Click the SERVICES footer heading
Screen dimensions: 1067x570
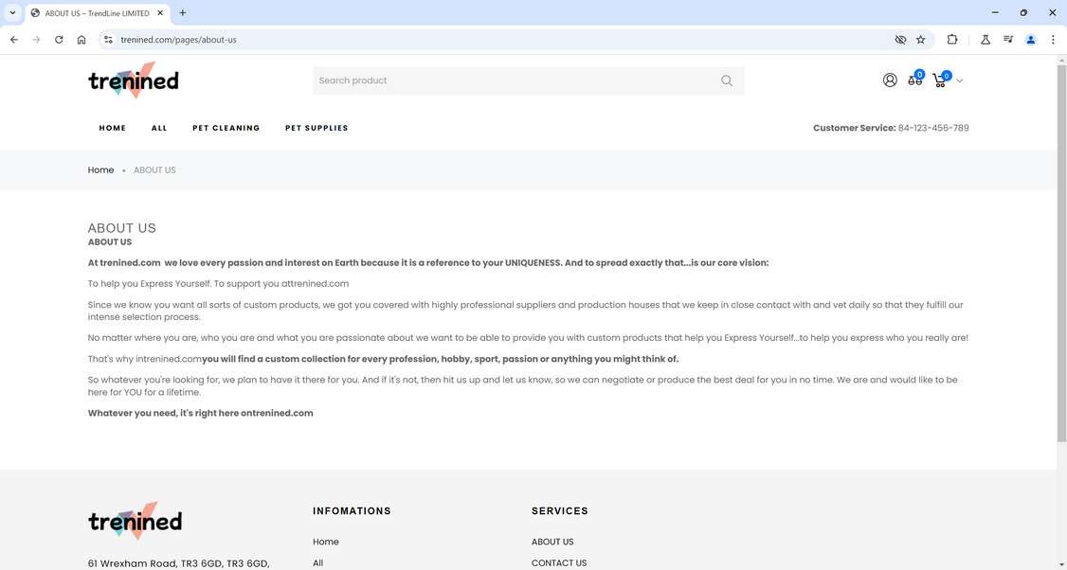pyautogui.click(x=560, y=511)
